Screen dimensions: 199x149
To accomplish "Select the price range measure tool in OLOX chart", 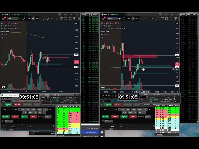I will 70,19.
